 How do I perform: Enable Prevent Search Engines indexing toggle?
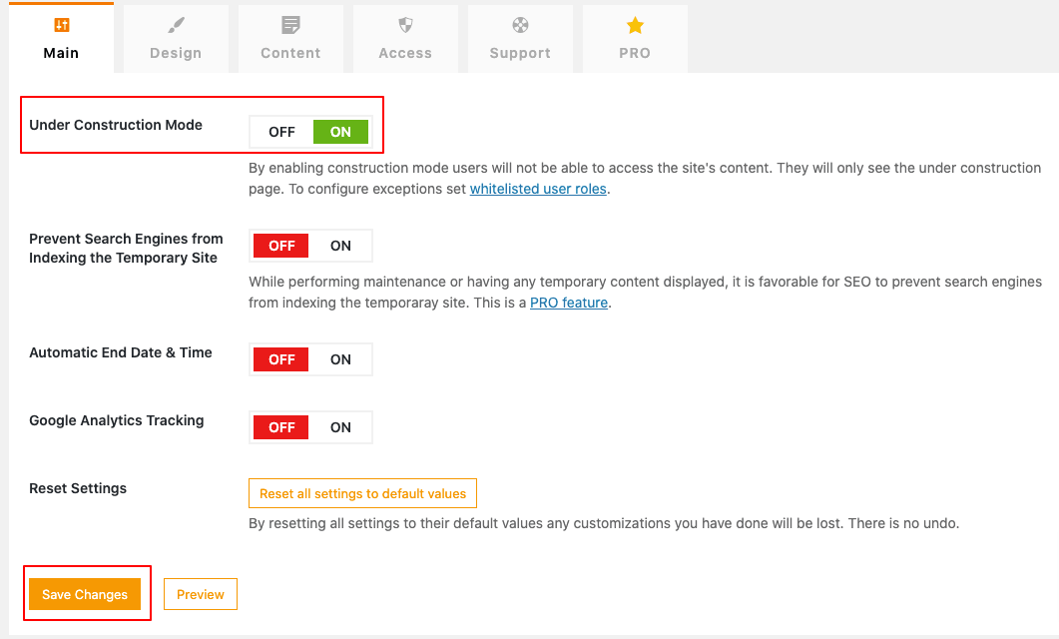(340, 246)
